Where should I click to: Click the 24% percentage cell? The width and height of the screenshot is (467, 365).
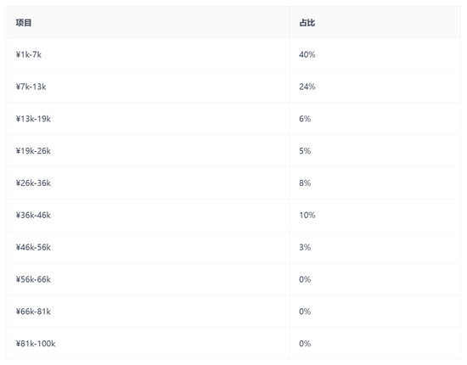pyautogui.click(x=307, y=87)
